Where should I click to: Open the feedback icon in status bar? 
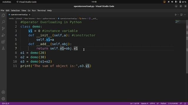pyautogui.click(x=181, y=104)
